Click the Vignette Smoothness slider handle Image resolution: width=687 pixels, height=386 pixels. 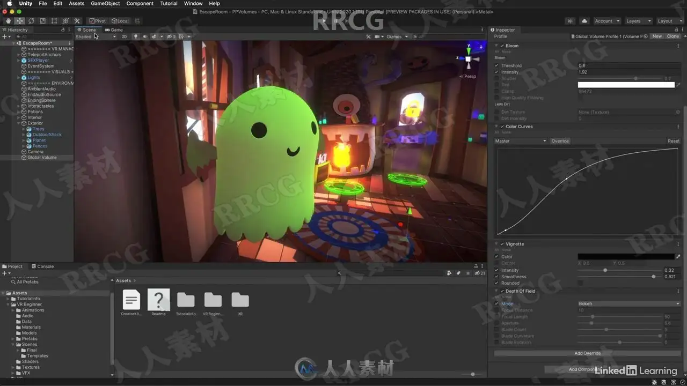click(x=653, y=277)
